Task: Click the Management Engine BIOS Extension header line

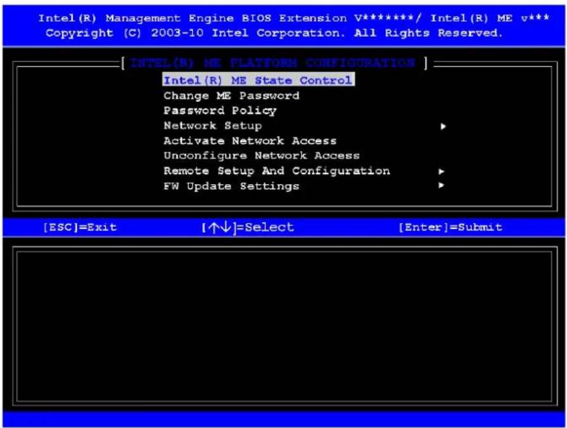Action: click(293, 18)
